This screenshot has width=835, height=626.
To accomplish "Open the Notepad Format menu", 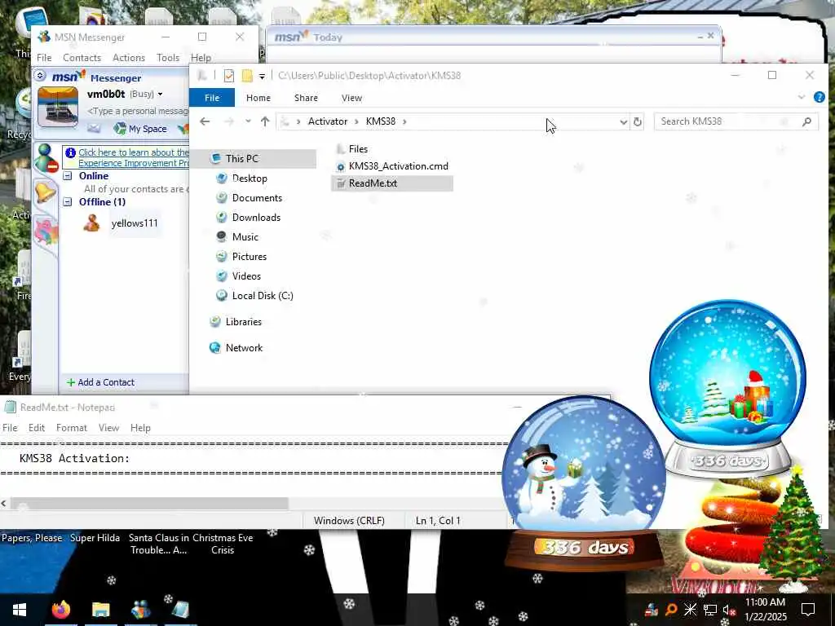I will (72, 428).
